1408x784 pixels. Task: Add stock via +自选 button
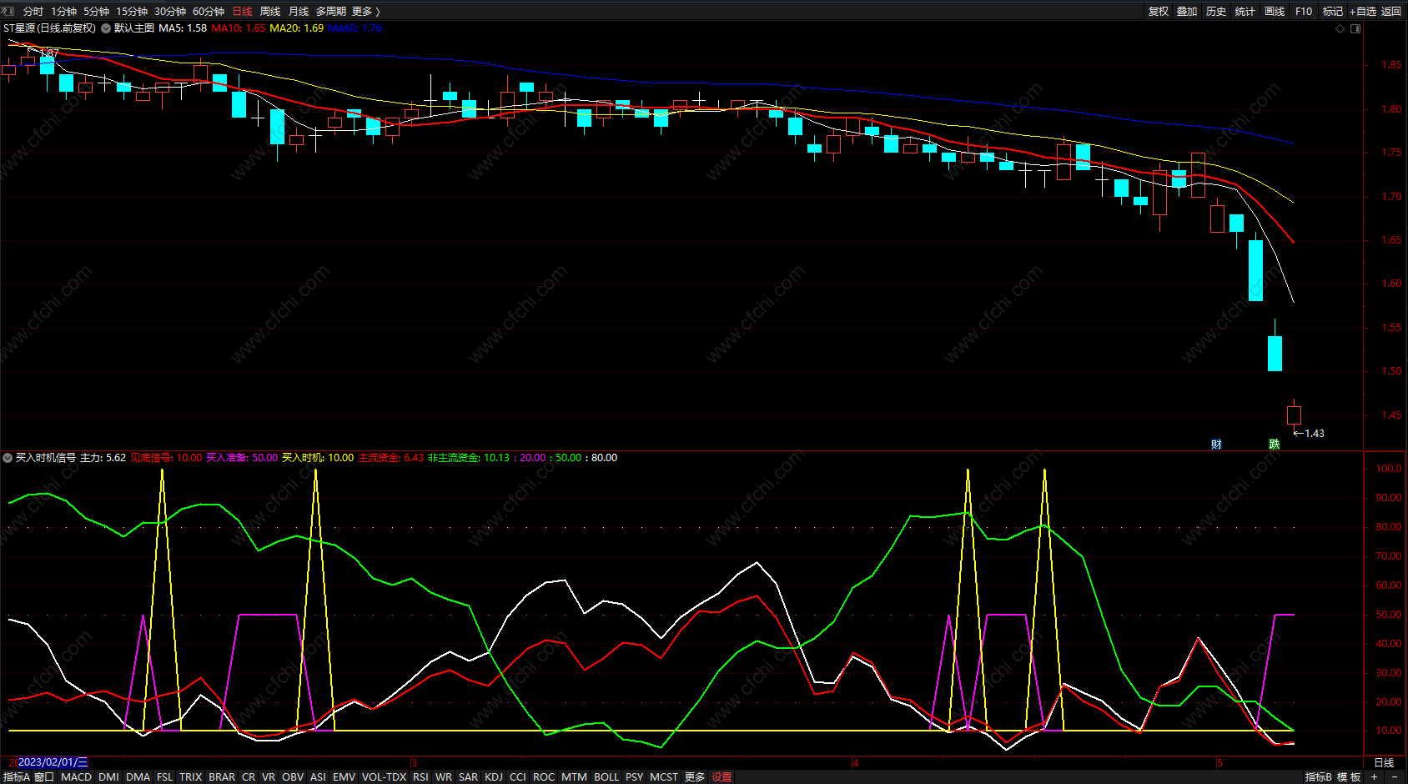click(1362, 11)
